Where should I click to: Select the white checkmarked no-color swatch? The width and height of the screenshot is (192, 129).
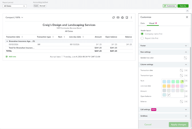point(169,95)
